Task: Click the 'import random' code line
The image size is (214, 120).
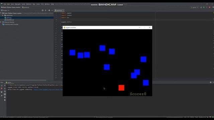Action: [x=67, y=15]
